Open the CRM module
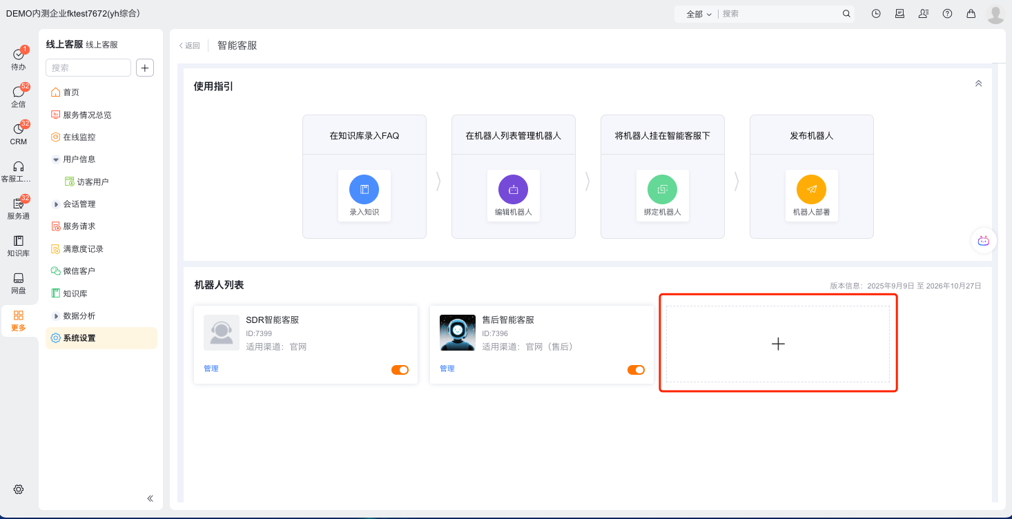 pyautogui.click(x=19, y=133)
